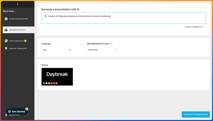Click the Daybreak theme thumbnail
Image resolution: width=213 pixels, height=121 pixels.
point(57,77)
